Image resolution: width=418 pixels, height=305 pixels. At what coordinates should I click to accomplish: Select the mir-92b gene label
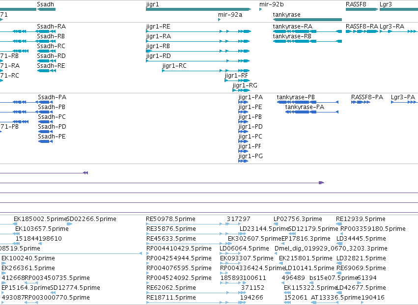[x=271, y=4]
